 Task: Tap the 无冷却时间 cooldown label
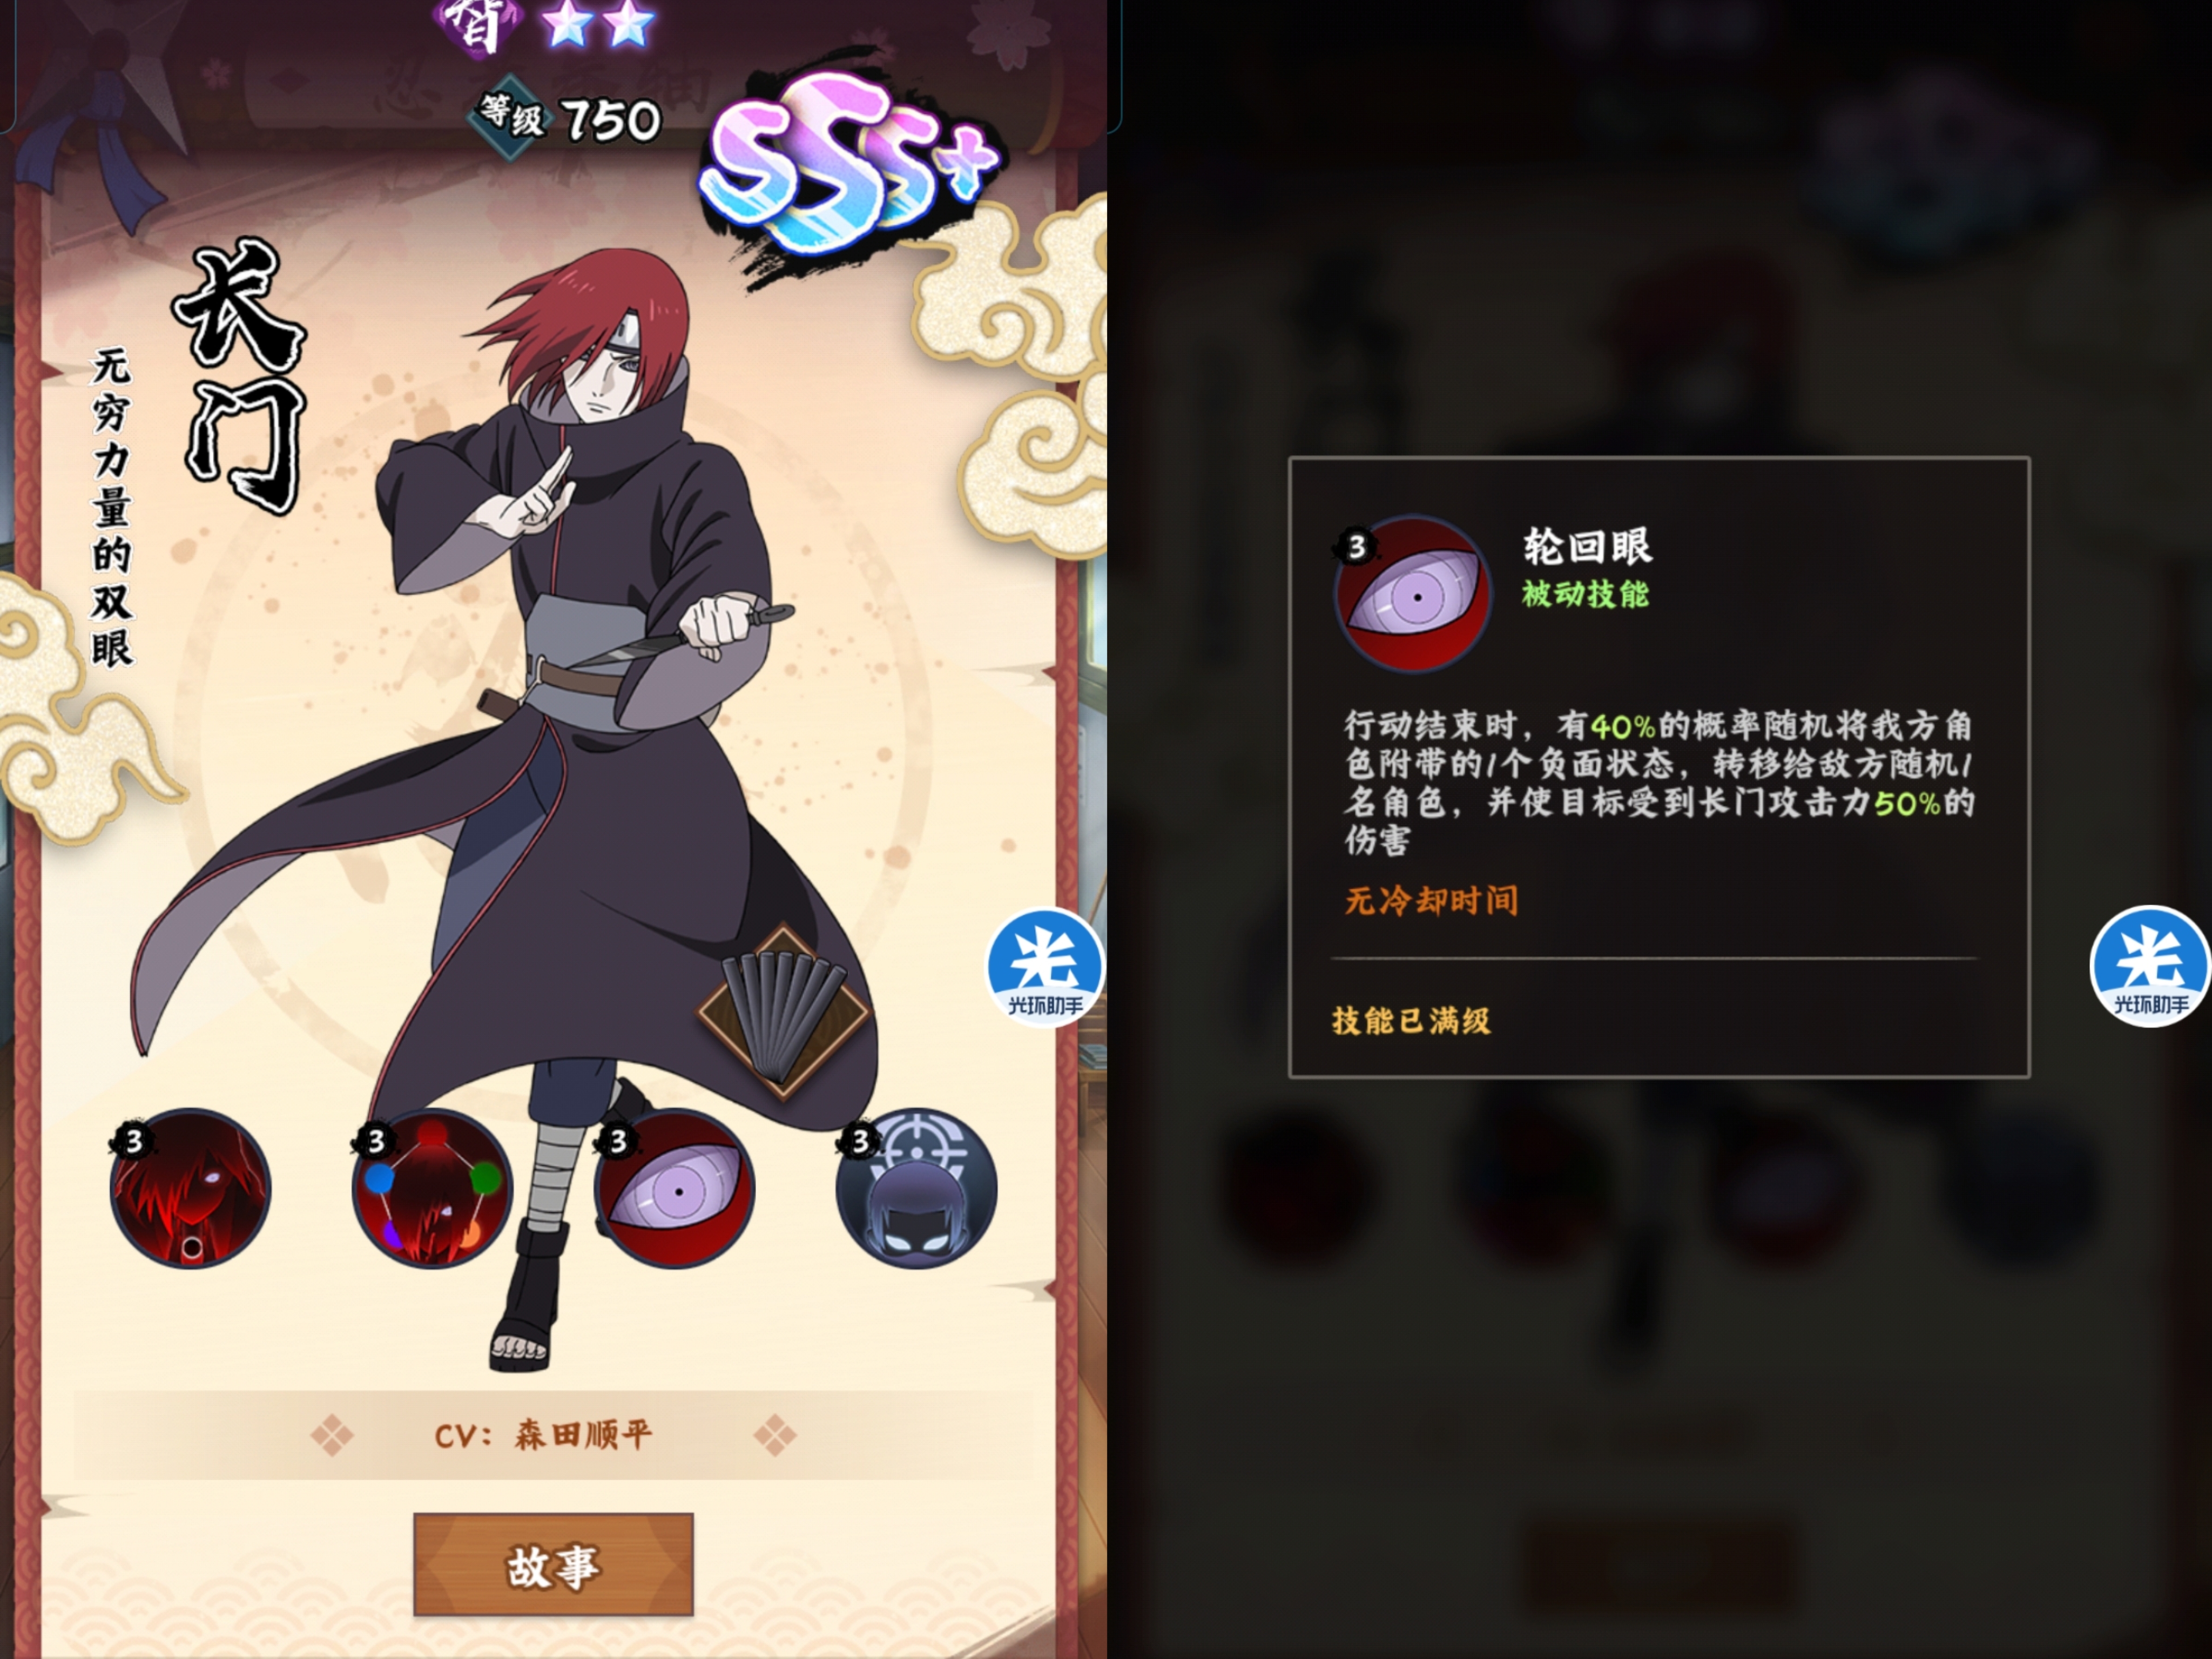pos(1431,900)
